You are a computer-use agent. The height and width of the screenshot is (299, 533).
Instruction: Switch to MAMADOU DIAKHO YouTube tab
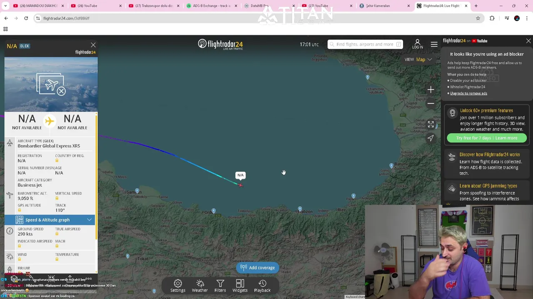tap(38, 6)
